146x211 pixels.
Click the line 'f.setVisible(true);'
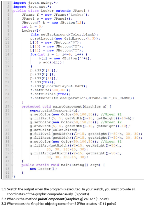pos(50,94)
